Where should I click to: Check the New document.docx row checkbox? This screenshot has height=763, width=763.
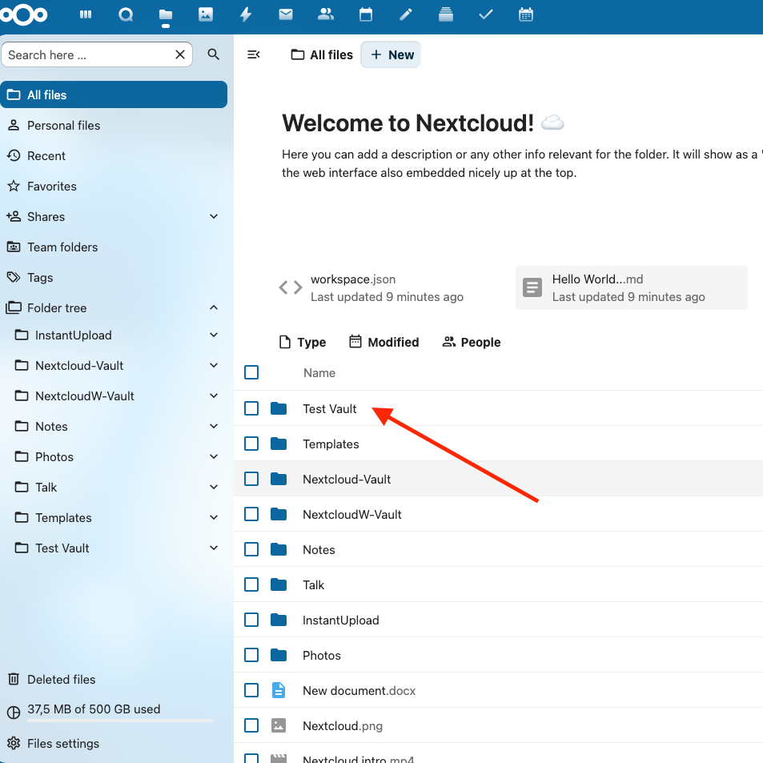pos(251,690)
